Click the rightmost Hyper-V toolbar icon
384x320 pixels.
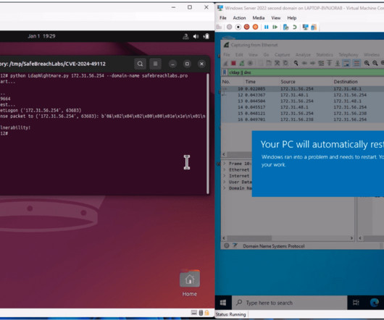(314, 27)
